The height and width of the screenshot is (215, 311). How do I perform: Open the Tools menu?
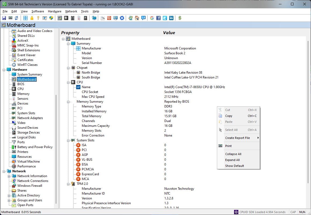pyautogui.click(x=85, y=11)
